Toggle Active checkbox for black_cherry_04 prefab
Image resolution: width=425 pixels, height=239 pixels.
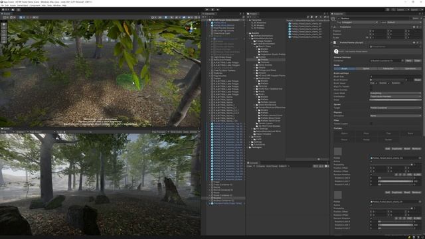pyautogui.click(x=371, y=161)
